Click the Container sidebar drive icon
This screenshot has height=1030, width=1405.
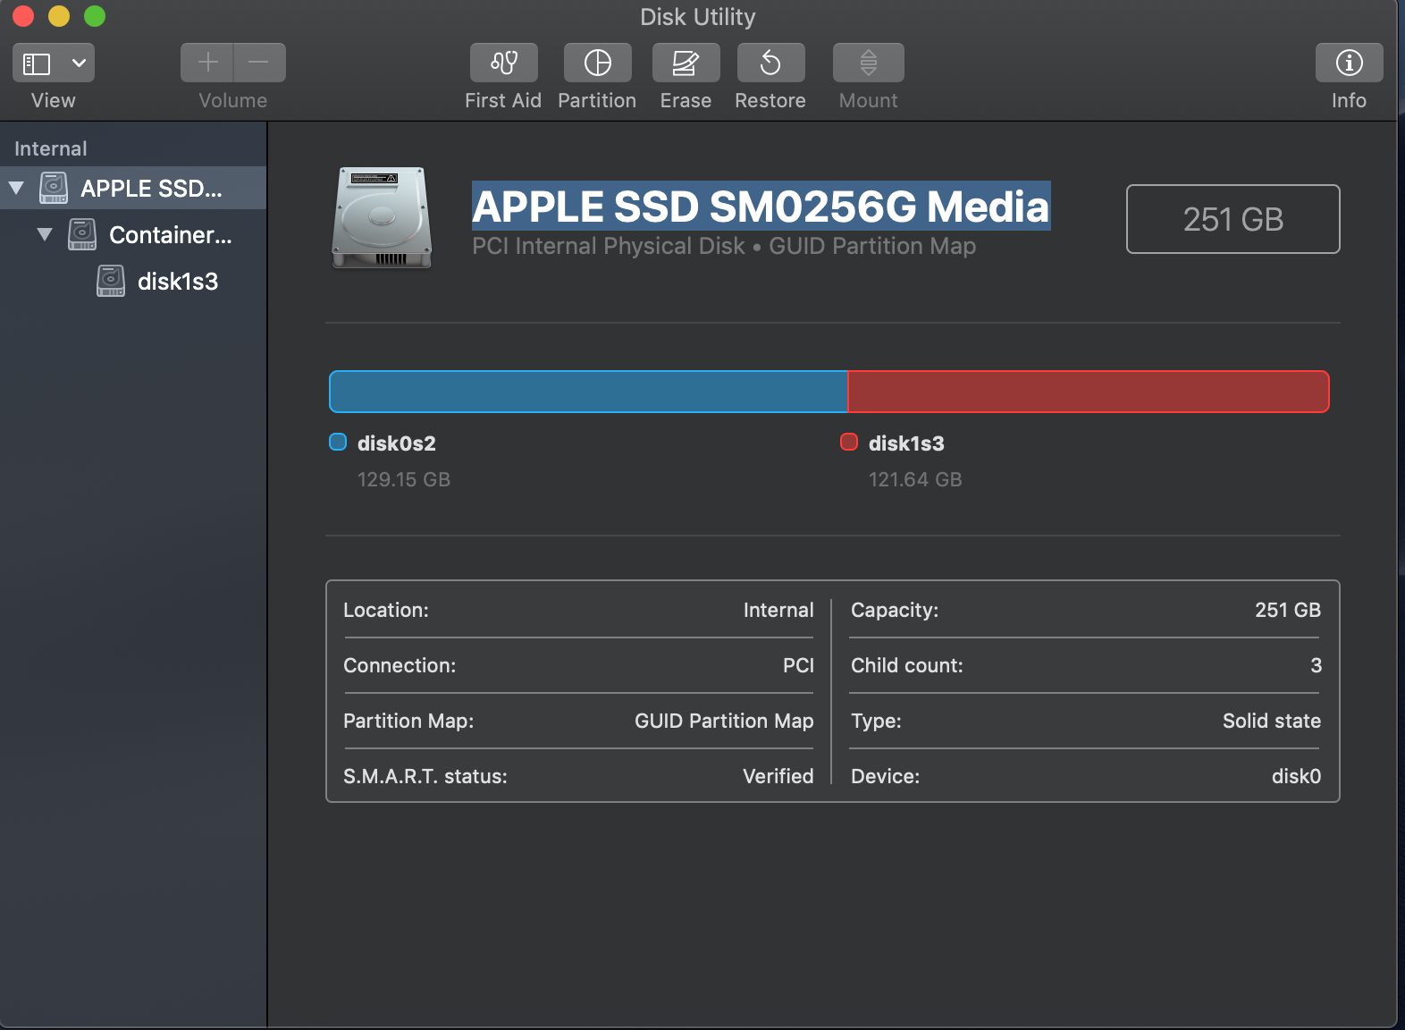[x=82, y=234]
